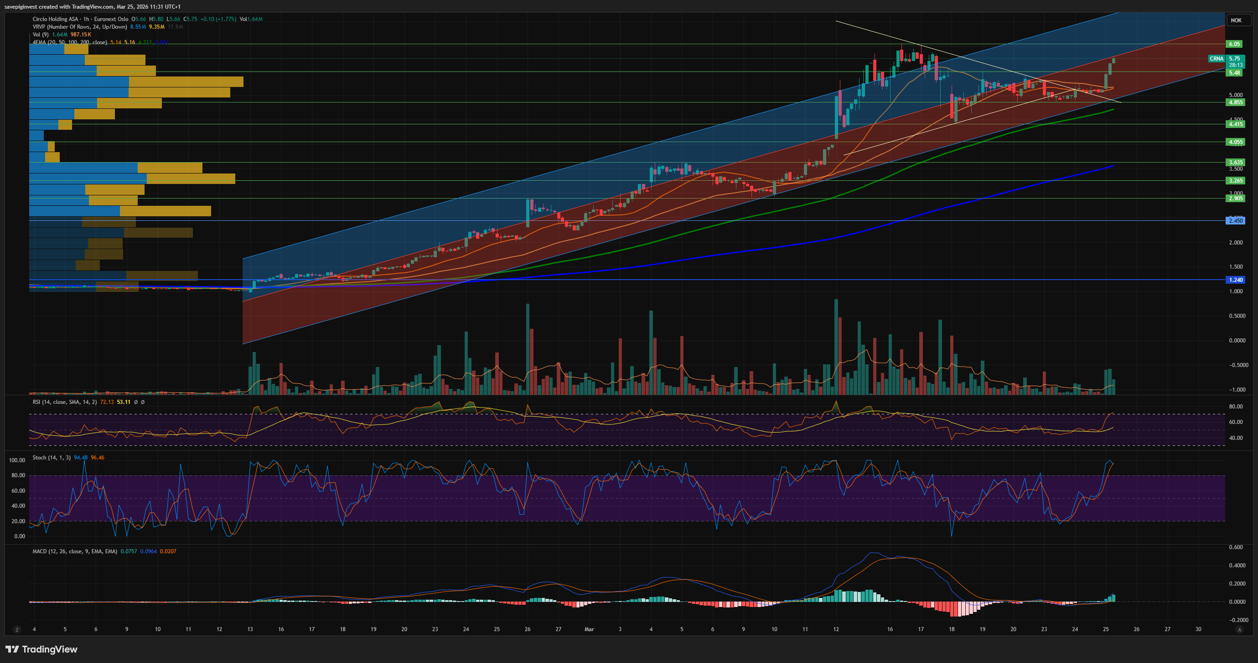Click the Z timezone icon at bottom-left

(x=17, y=629)
